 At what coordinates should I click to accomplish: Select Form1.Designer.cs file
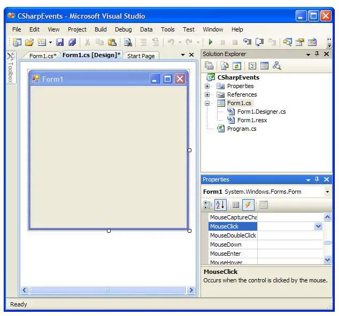point(261,112)
